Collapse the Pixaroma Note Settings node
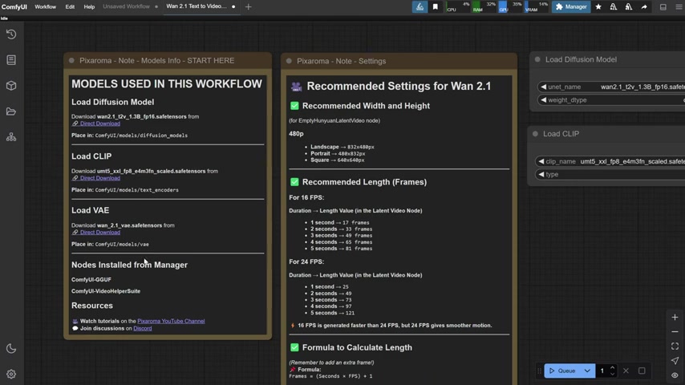 (x=290, y=61)
